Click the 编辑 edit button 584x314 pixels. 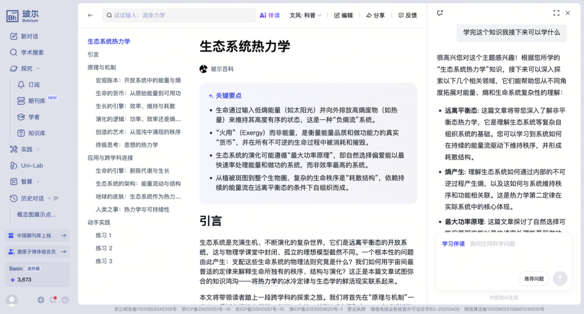(343, 15)
